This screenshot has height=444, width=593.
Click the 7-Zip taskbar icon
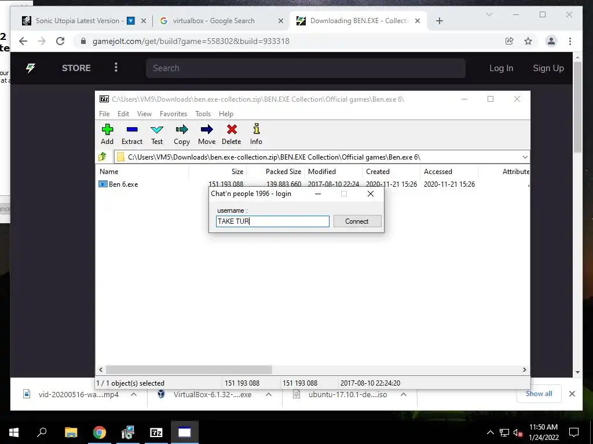pos(156,432)
